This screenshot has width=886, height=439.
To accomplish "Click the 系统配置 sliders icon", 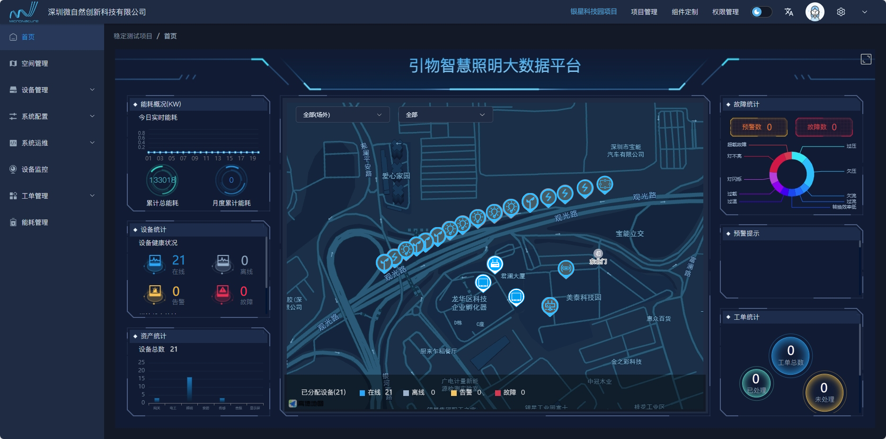I will [x=13, y=116].
